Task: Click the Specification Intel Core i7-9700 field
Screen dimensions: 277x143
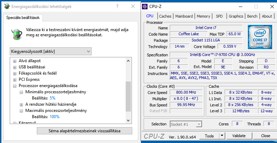Action: coord(223,55)
